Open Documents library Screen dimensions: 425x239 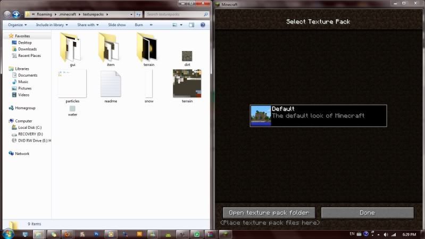[28, 75]
